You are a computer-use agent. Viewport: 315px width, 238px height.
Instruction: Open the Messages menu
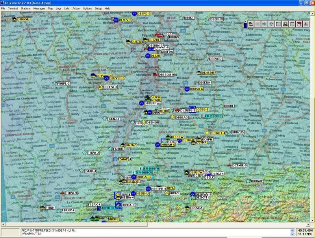(39, 8)
